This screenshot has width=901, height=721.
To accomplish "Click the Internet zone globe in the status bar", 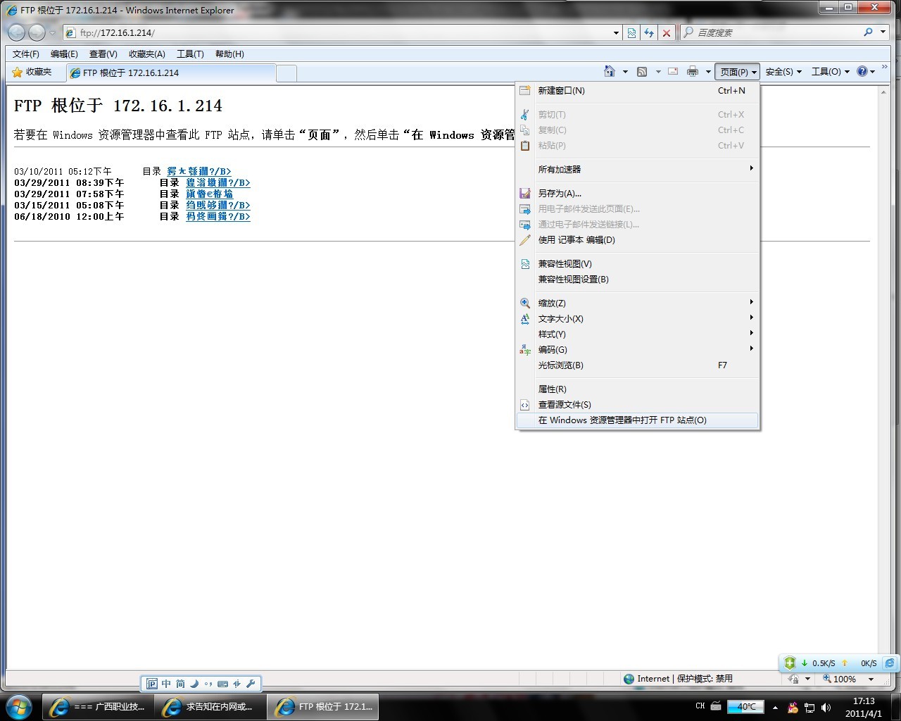I will pyautogui.click(x=629, y=679).
